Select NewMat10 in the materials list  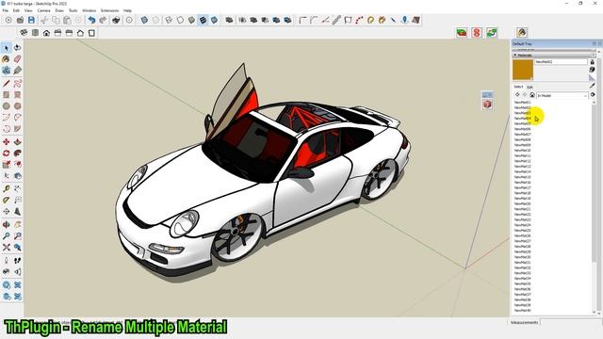(523, 151)
